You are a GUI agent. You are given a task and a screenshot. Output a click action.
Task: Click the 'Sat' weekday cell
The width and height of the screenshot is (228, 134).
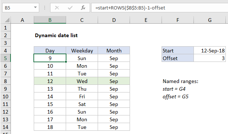pos(82,104)
